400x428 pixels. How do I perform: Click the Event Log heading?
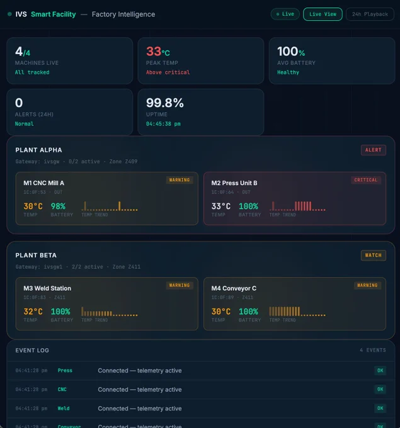click(32, 351)
